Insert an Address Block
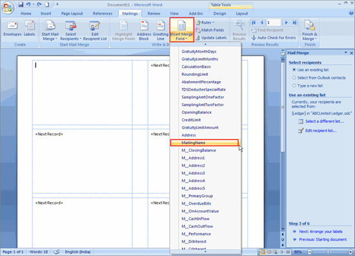 (144, 30)
